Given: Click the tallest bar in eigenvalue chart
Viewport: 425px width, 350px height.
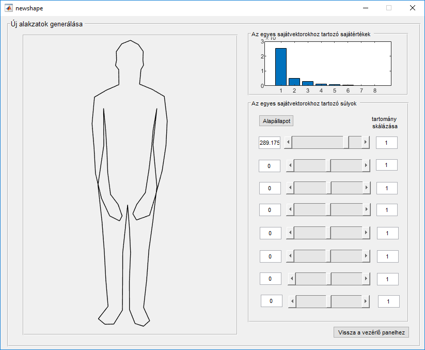Looking at the screenshot, I should pos(280,67).
